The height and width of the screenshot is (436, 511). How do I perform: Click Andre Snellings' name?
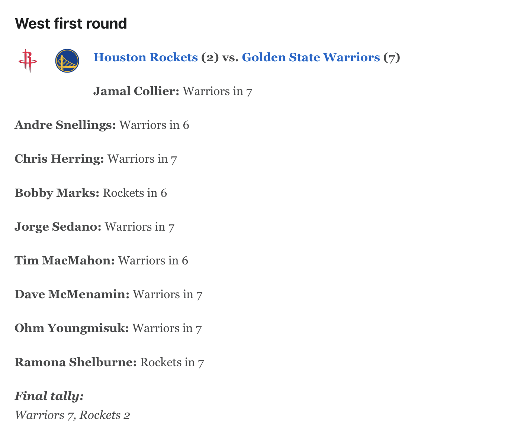(x=65, y=125)
